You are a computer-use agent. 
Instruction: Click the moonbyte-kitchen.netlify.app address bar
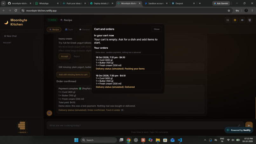tap(126, 10)
